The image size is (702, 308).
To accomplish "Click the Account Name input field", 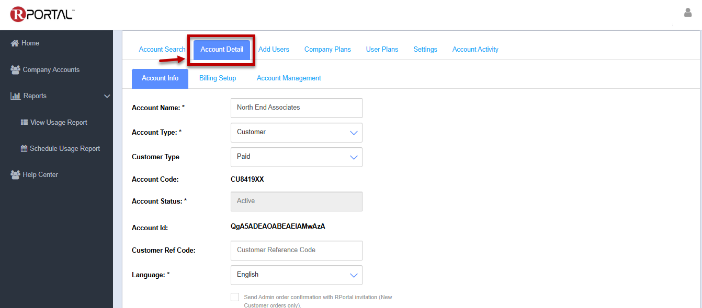I will 296,108.
